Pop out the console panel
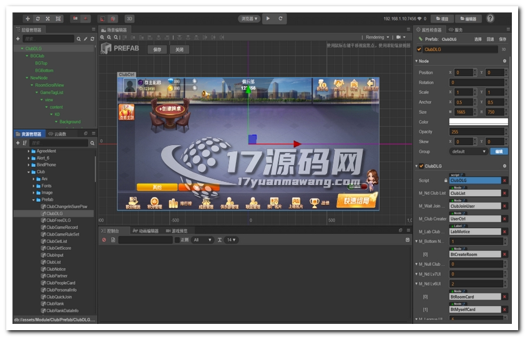The height and width of the screenshot is (337, 525). (x=400, y=230)
